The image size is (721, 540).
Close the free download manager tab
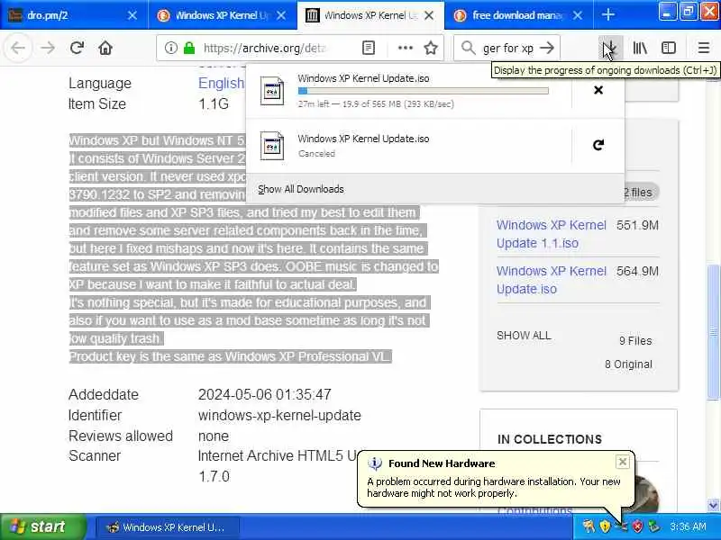[x=578, y=15]
